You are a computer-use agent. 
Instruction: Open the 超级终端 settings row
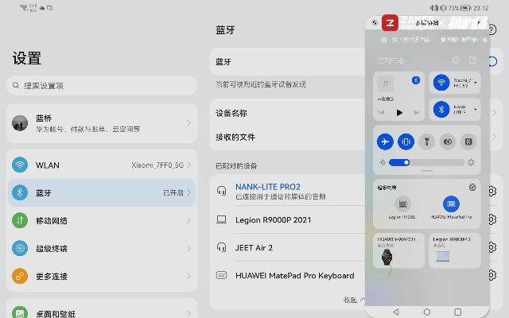tap(102, 249)
